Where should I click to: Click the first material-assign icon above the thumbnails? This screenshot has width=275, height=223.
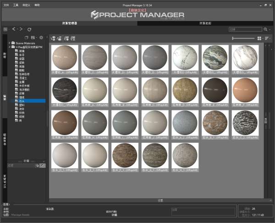click(53, 38)
